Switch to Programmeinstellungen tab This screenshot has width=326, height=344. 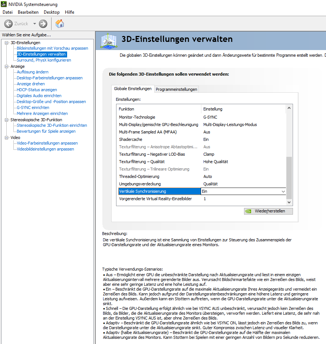[176, 89]
